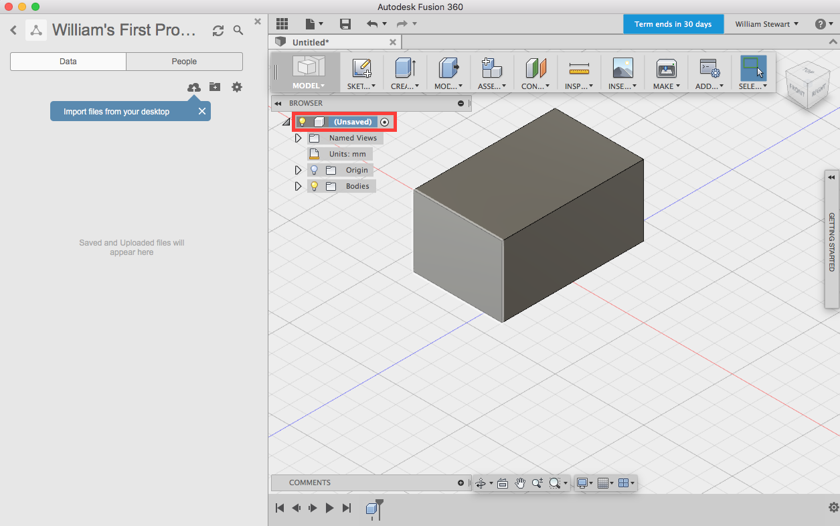Image resolution: width=840 pixels, height=526 pixels.
Task: Open the Grid and Snaps dropdown
Action: 604,483
